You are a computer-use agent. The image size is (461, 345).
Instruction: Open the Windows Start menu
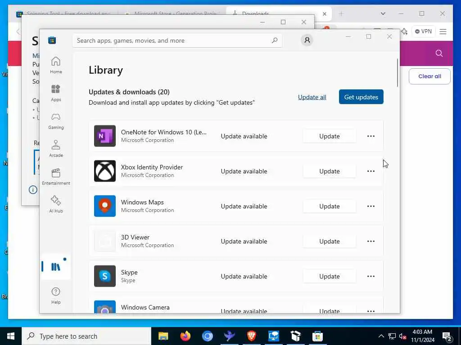tap(11, 336)
